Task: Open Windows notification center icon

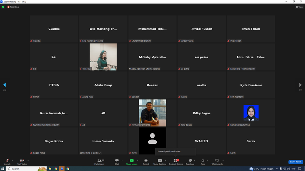Action: [300, 169]
